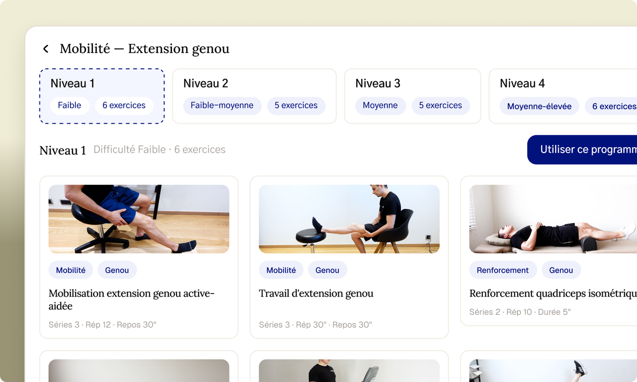The image size is (637, 382).
Task: Click the Genou tag on Mobilisation extension card
Action: coord(117,270)
